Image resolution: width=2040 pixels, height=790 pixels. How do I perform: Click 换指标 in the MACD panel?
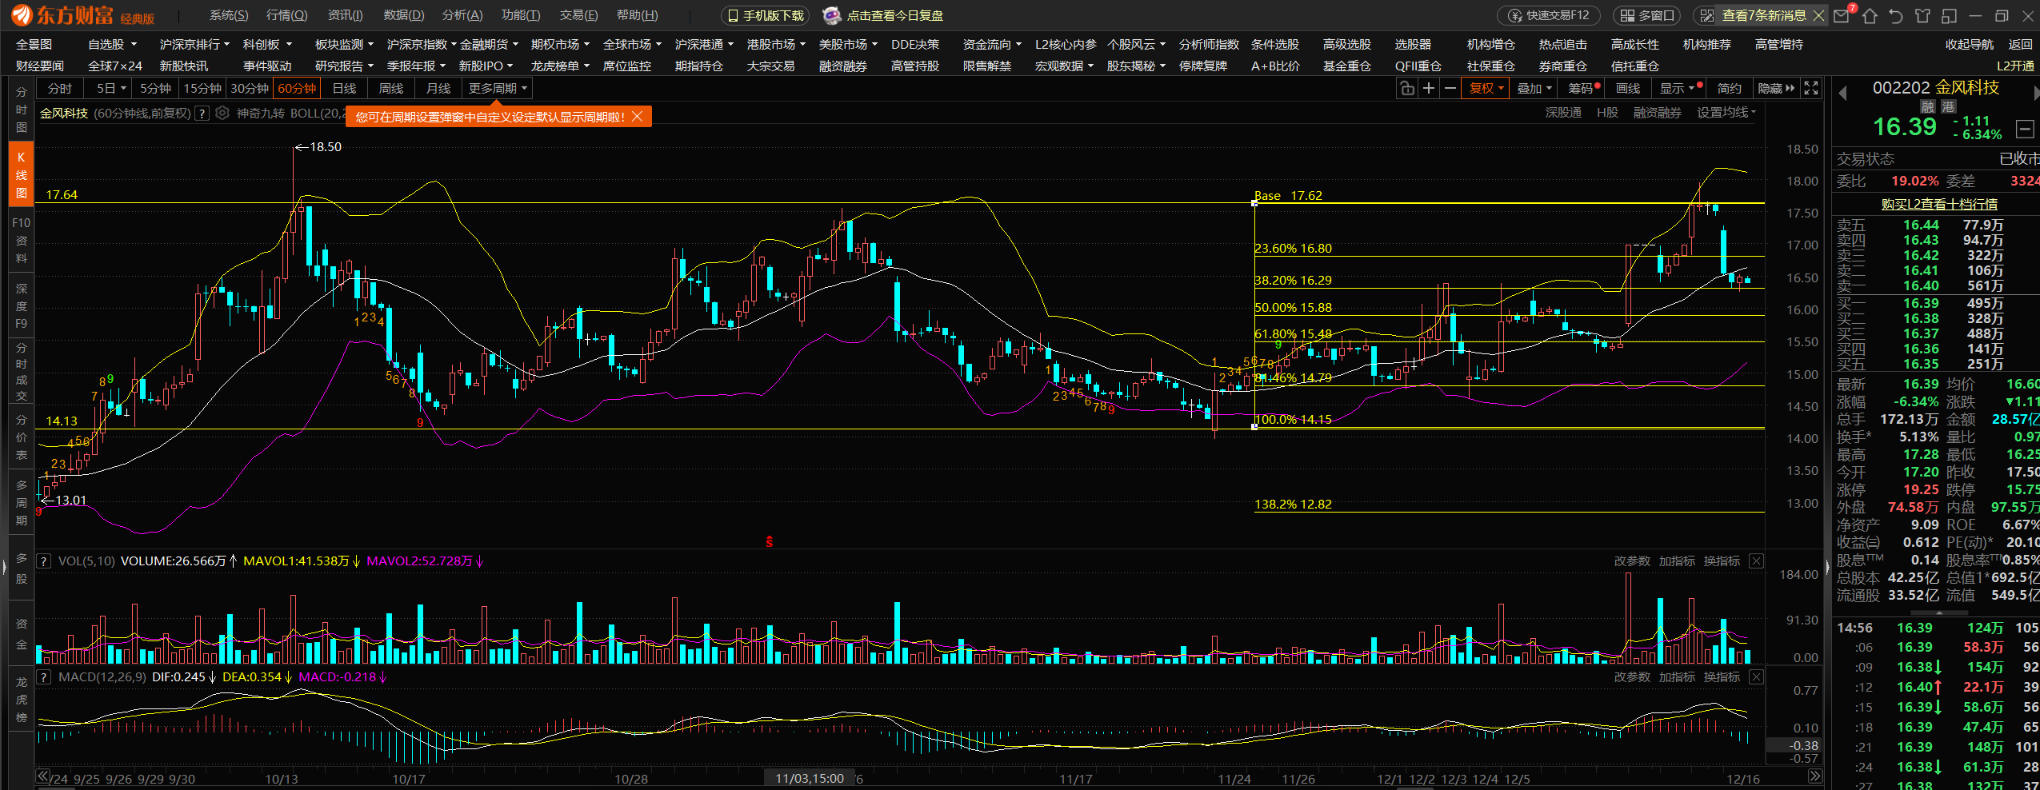(1722, 677)
